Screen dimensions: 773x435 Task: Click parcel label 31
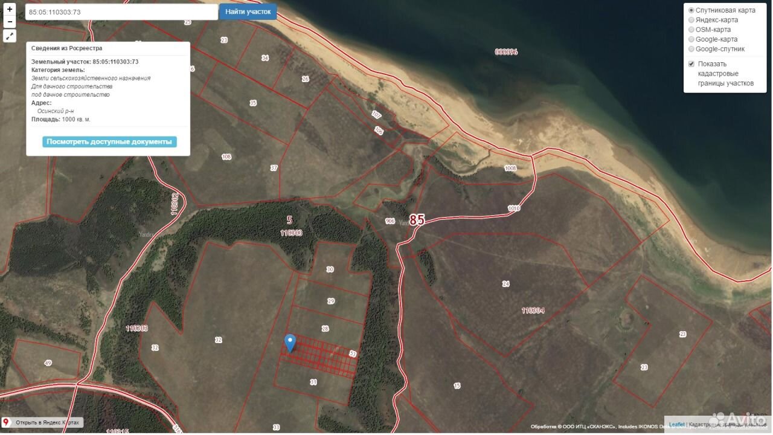point(313,382)
